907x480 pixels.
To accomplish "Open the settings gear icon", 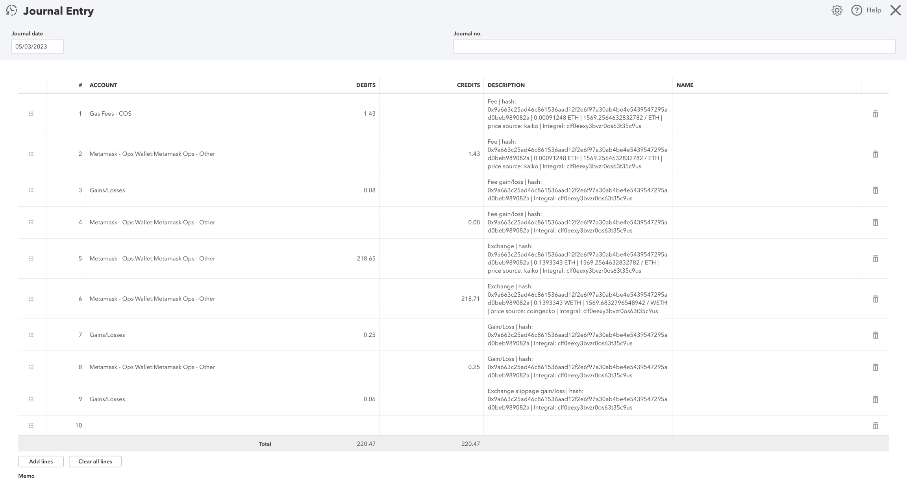I will tap(837, 10).
